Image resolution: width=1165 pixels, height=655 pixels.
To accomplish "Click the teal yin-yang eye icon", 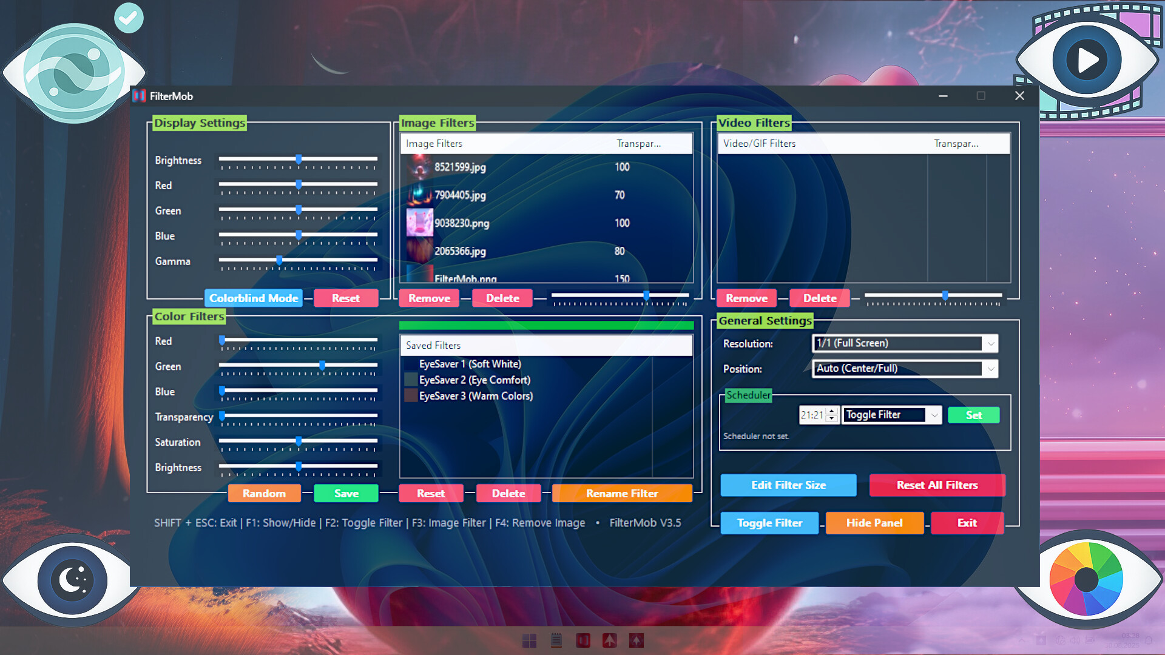I will (74, 72).
